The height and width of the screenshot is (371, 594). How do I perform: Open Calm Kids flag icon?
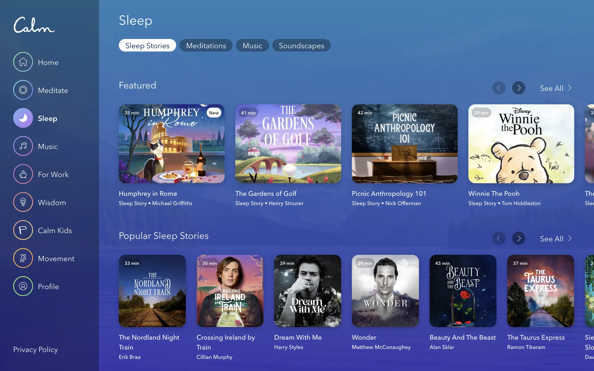point(23,230)
